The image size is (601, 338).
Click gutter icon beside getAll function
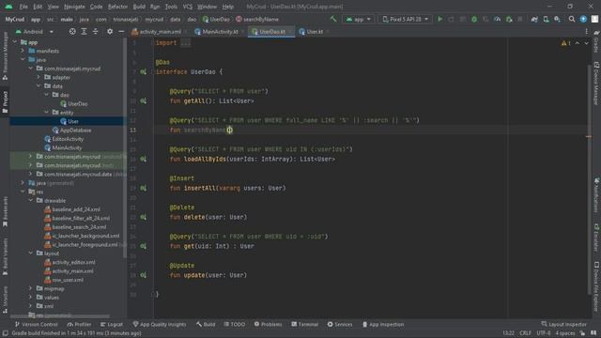[143, 100]
